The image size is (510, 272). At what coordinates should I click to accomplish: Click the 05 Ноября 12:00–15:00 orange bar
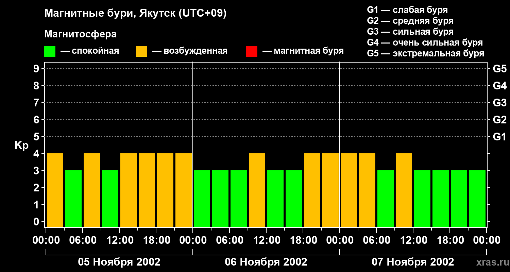[x=129, y=190]
